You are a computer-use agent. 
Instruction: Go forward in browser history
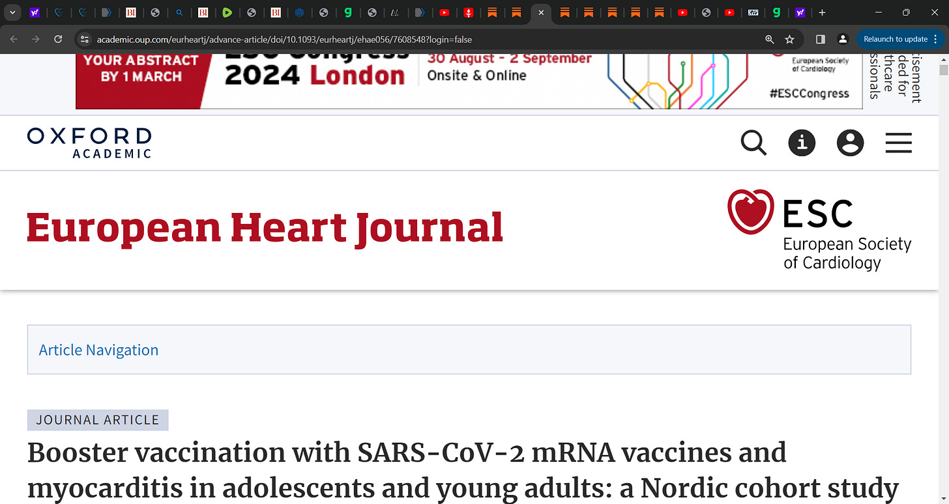click(36, 39)
